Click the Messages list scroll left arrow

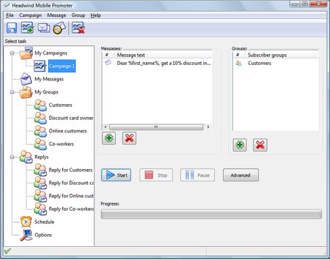(x=106, y=127)
